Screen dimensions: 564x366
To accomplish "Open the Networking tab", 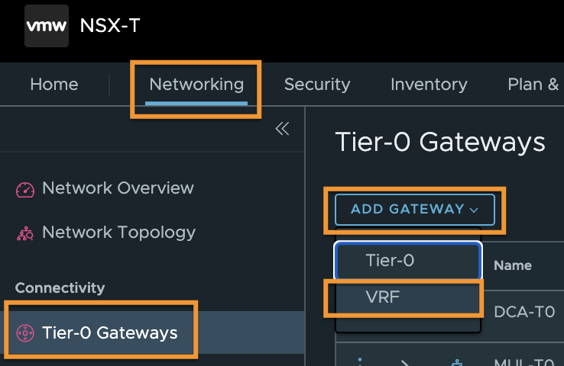I will coord(196,85).
